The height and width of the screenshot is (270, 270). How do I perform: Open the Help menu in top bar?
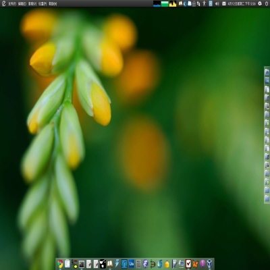(53, 4)
